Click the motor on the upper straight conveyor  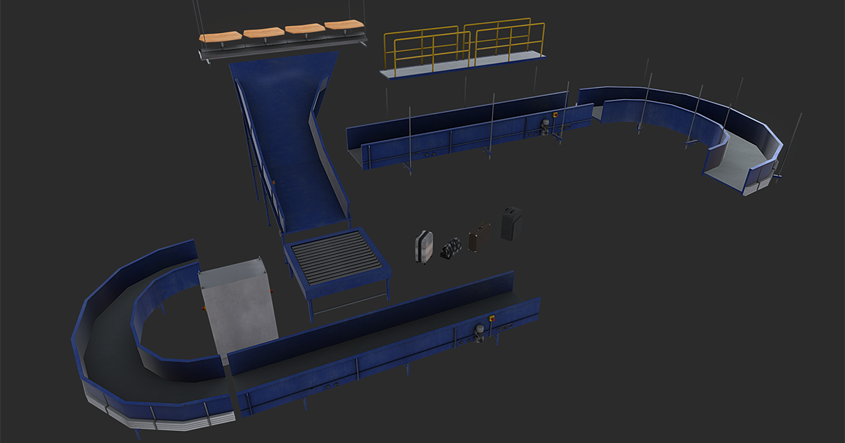[x=545, y=127]
